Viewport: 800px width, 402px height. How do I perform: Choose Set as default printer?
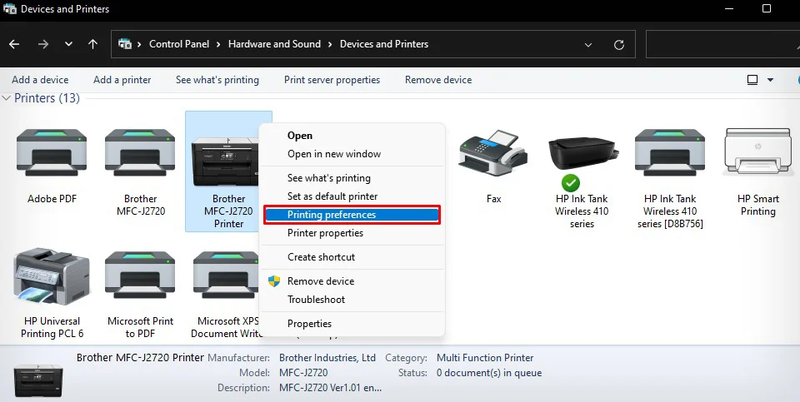[332, 196]
